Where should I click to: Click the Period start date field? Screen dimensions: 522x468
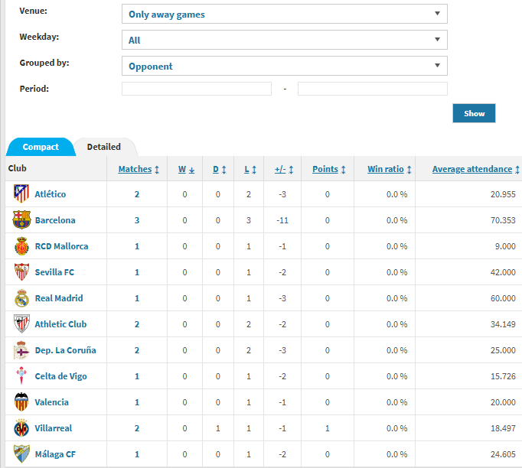point(197,89)
